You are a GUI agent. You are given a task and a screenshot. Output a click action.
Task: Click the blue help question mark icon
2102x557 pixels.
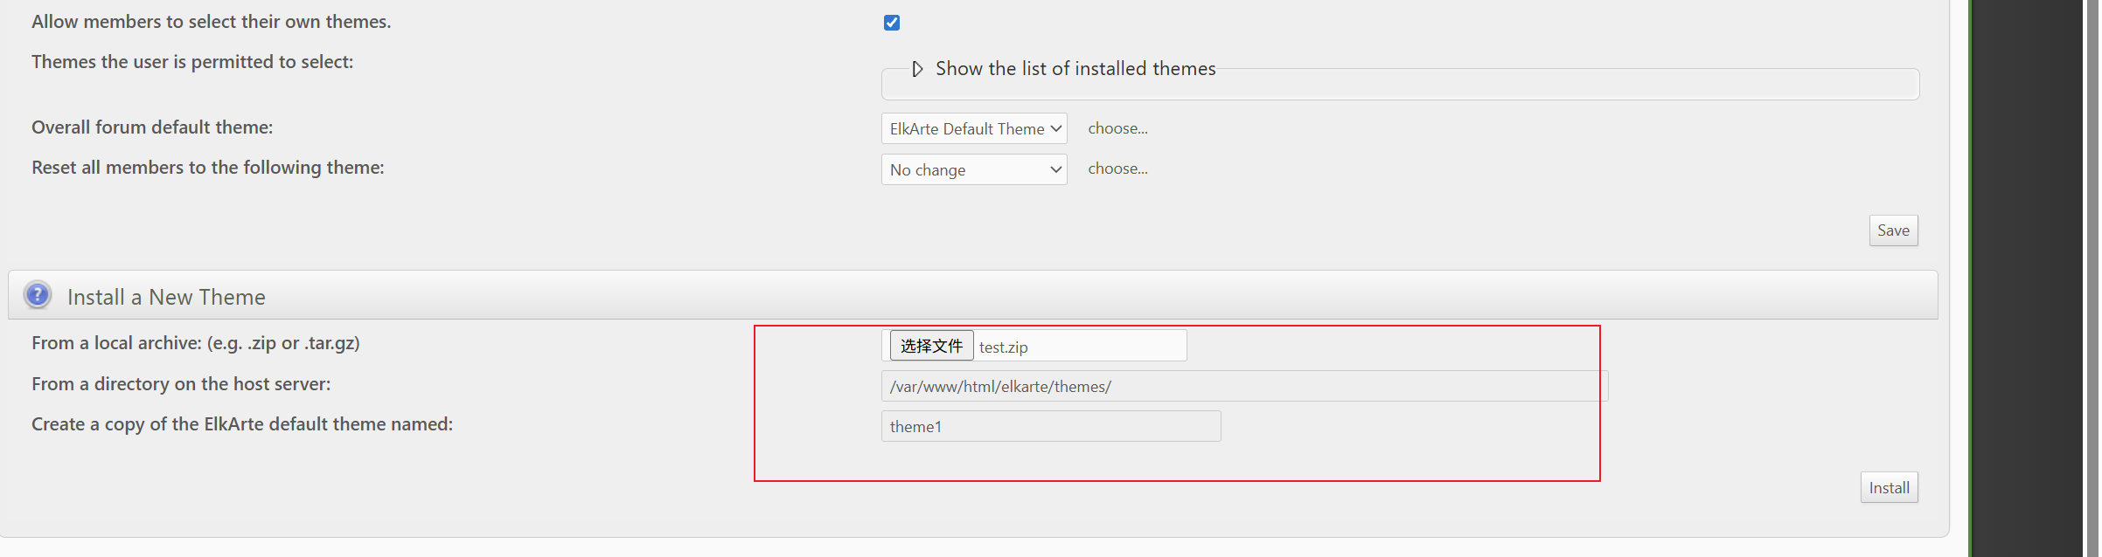click(38, 295)
